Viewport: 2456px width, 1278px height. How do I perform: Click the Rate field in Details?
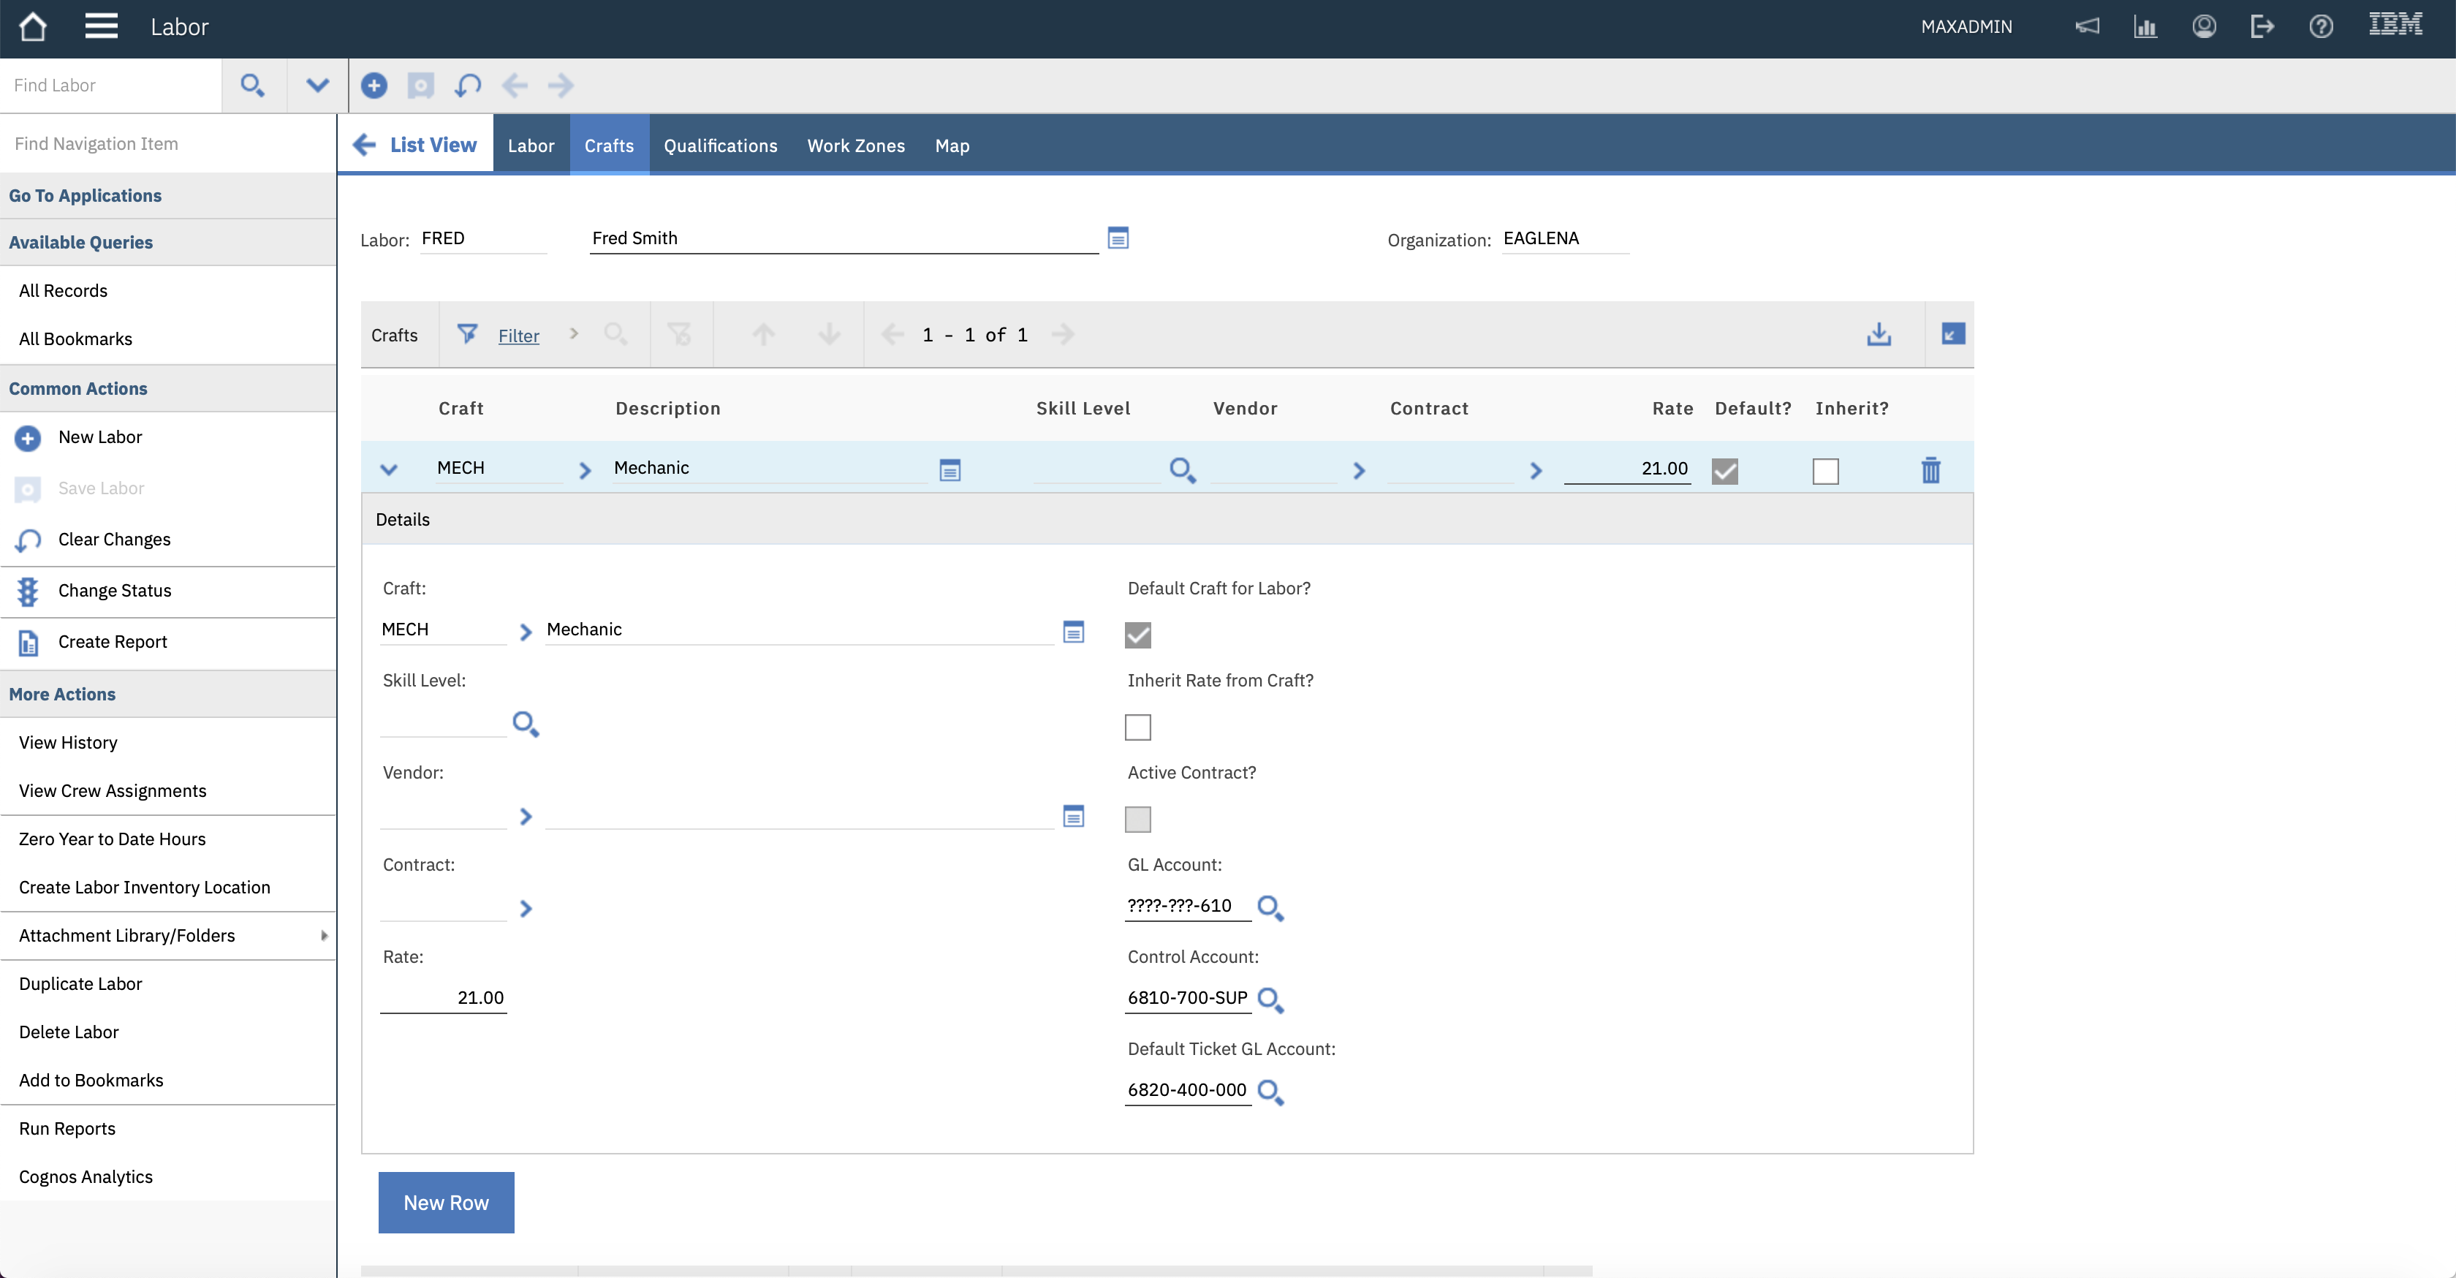444,997
